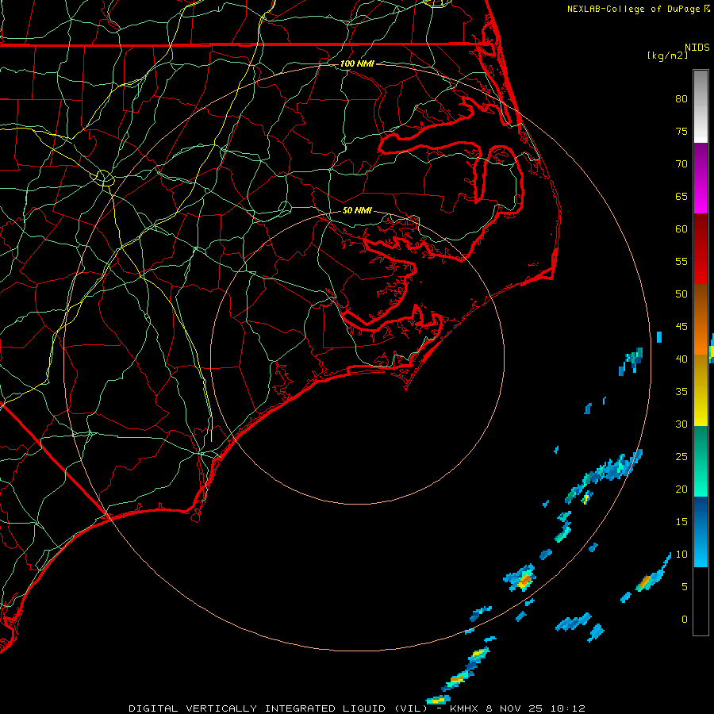Click the 55 value on the color scale
This screenshot has height=714, width=714.
click(681, 262)
